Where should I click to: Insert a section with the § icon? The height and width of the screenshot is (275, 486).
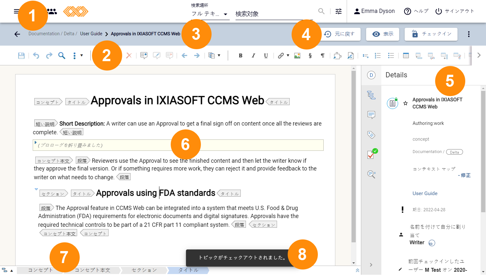click(x=310, y=56)
